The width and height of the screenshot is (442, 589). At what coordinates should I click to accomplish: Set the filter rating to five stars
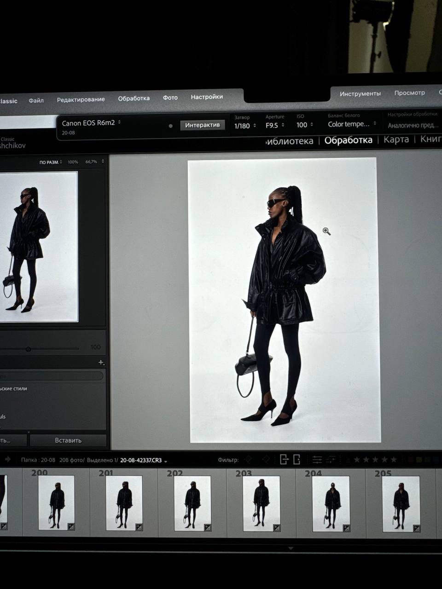(394, 459)
